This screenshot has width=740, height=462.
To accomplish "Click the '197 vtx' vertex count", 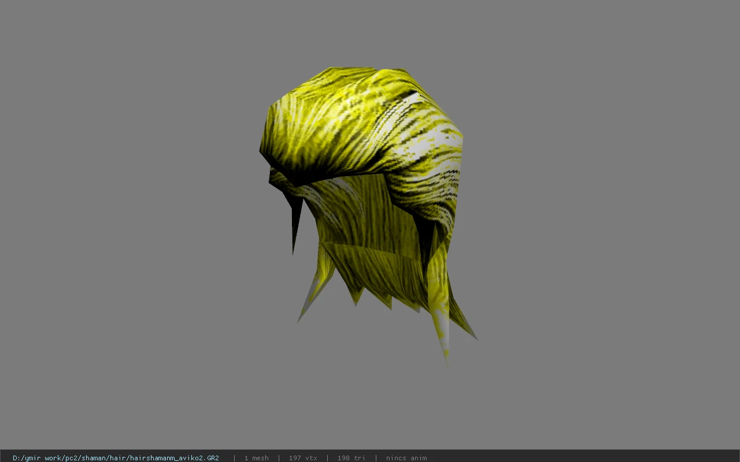I will (303, 458).
